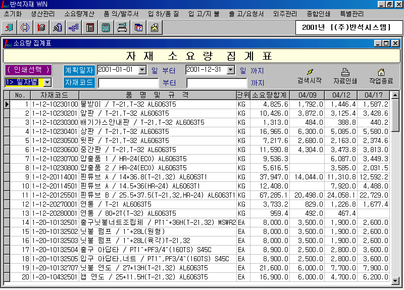
Task: Click the circular refresh arrows toolbar icon
Action: (25, 27)
